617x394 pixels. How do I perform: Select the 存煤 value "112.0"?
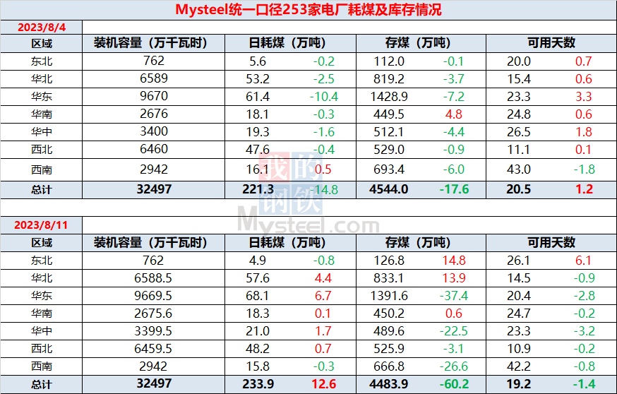tap(389, 61)
